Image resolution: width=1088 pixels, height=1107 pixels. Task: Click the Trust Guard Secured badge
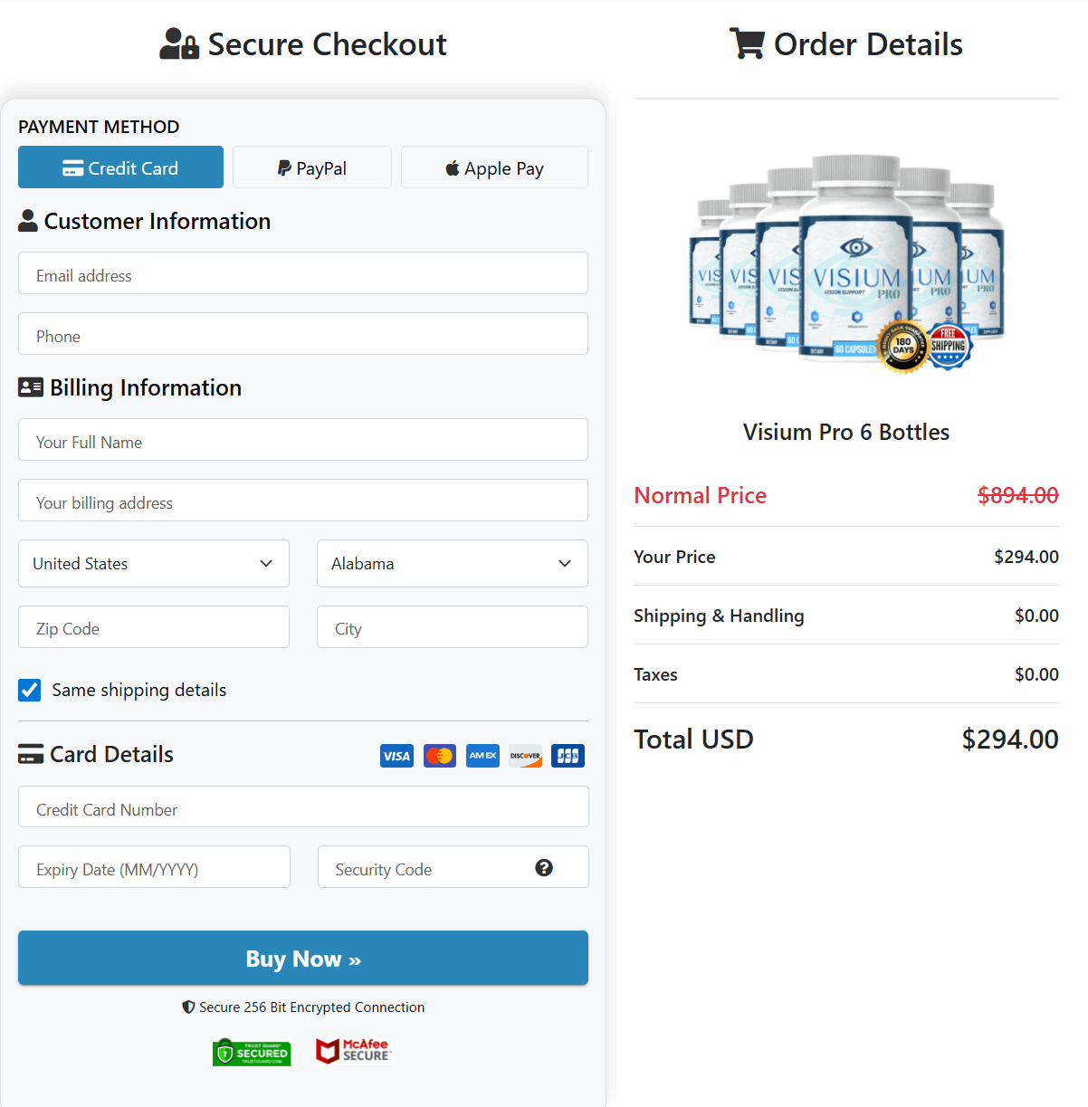pos(252,1053)
